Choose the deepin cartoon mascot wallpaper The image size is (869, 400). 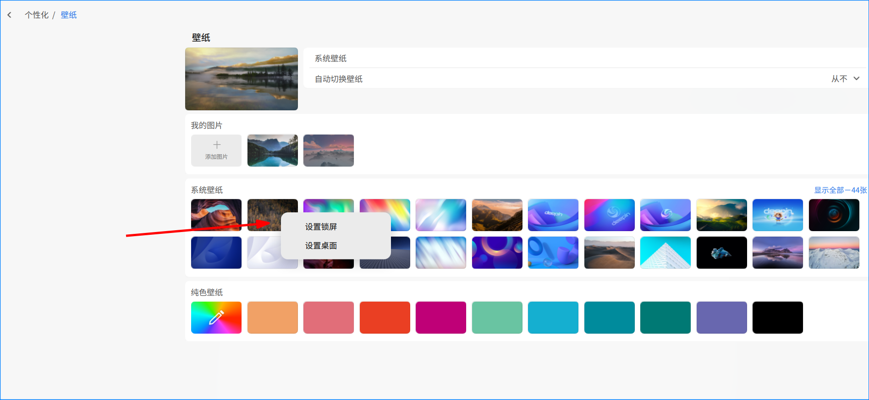click(x=778, y=215)
